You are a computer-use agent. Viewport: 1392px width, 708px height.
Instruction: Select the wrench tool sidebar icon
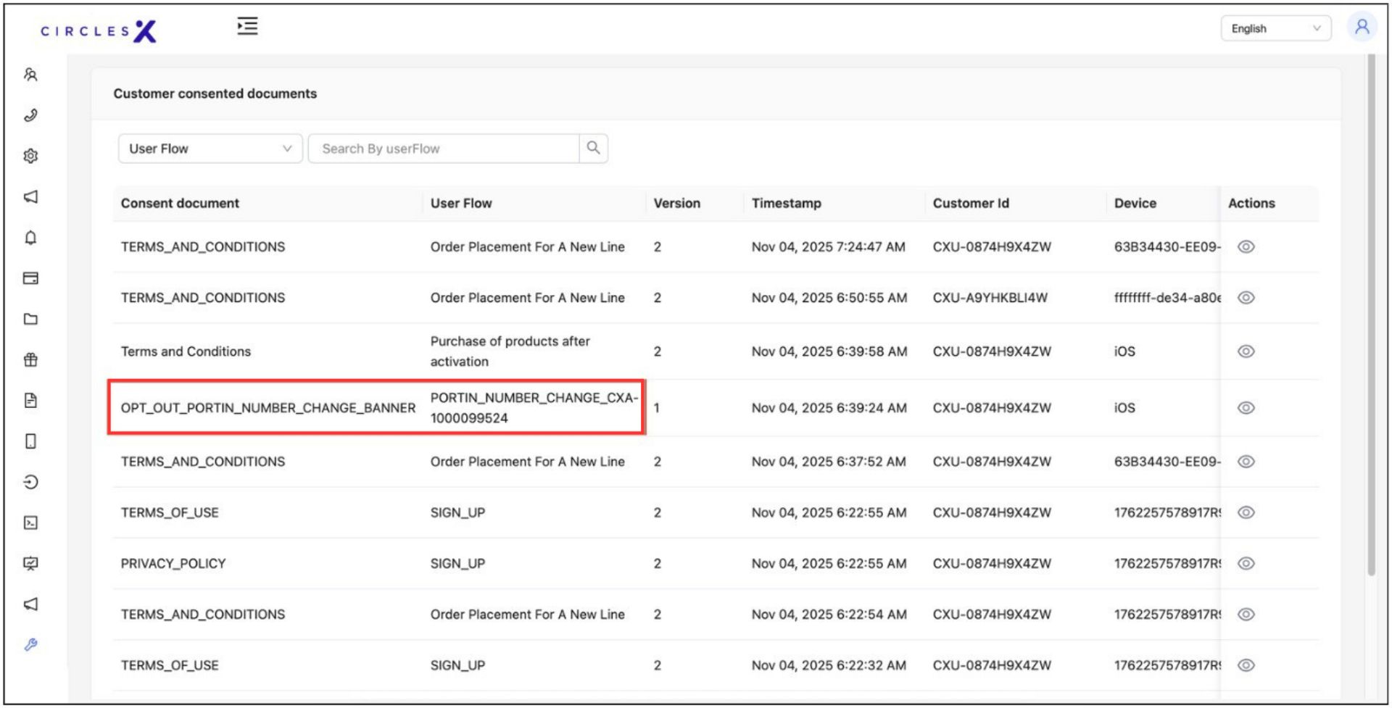coord(30,645)
